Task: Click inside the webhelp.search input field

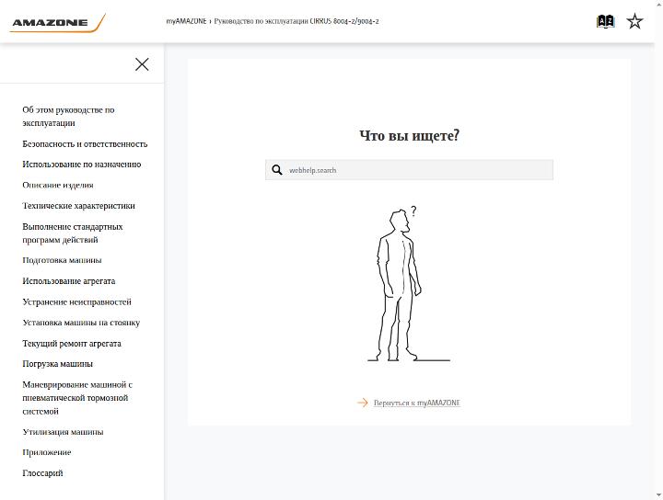Action: coord(409,170)
